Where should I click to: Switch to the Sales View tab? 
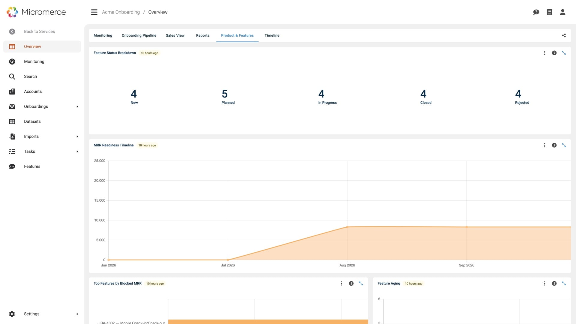[175, 35]
